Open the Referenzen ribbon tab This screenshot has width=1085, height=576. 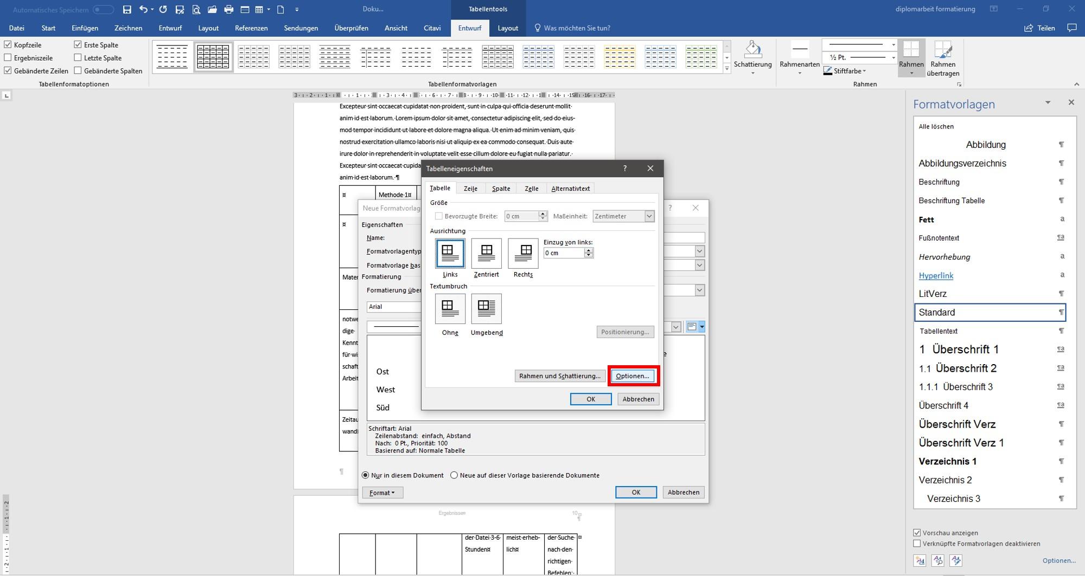tap(251, 28)
